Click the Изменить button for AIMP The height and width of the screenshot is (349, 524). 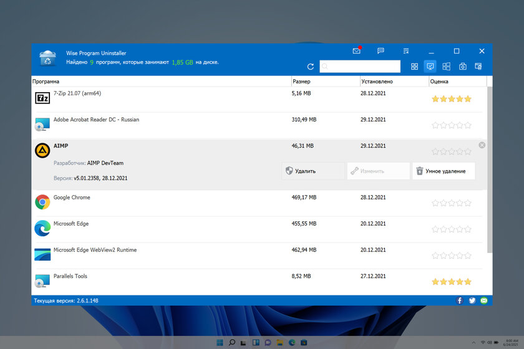pos(378,171)
